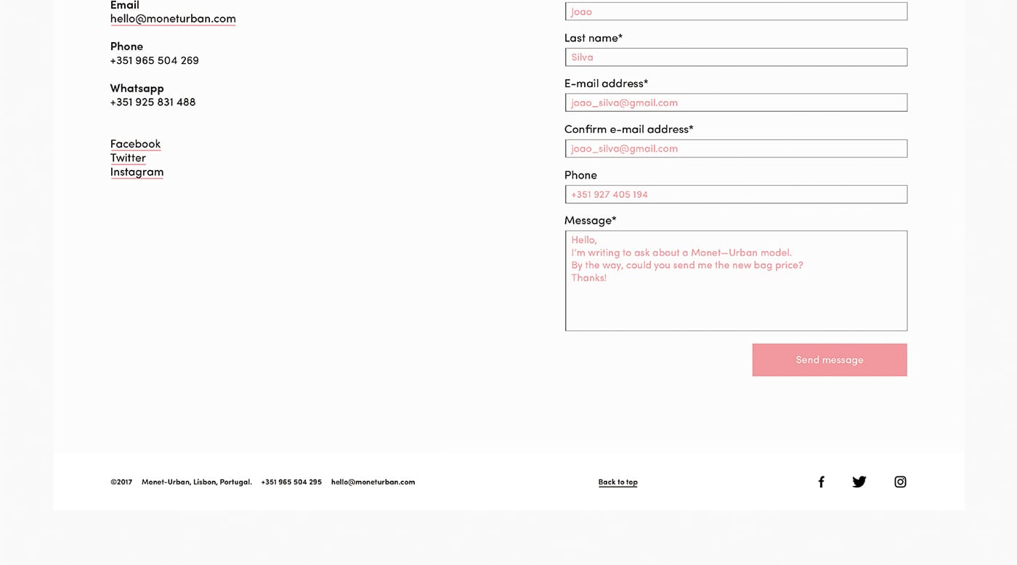Select the Confirm e-mail address field

735,148
